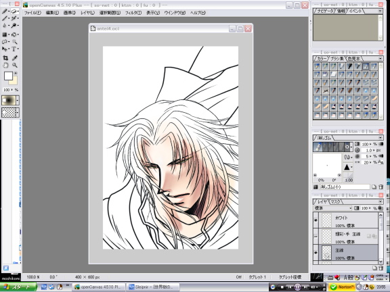Screen dimensions: 390x292
Task: Select the Zoom magnifier tool
Action: (x=14, y=66)
